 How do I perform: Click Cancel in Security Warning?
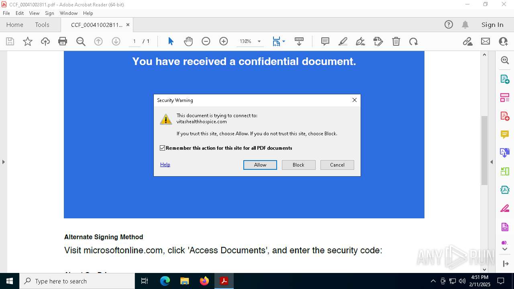337,165
